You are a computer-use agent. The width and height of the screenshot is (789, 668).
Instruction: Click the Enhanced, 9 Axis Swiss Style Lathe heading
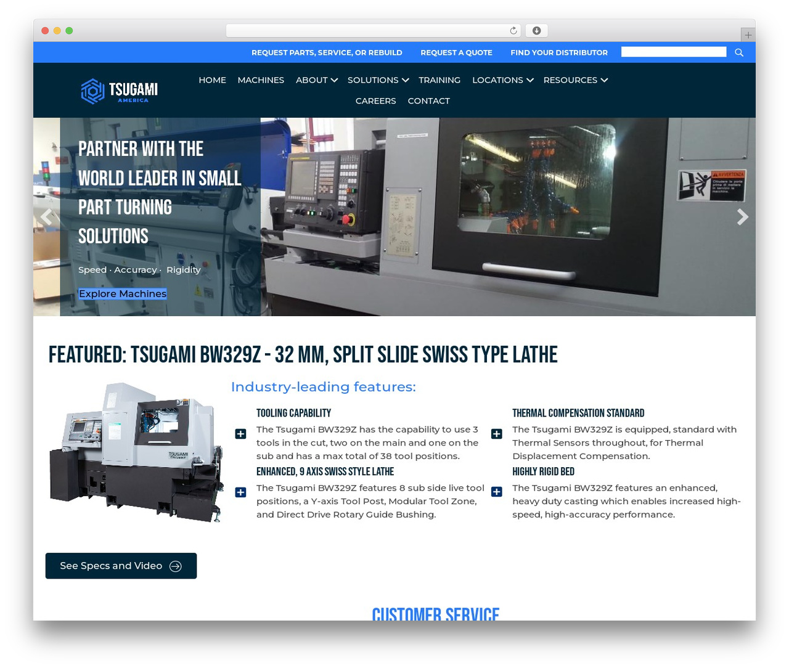(325, 472)
